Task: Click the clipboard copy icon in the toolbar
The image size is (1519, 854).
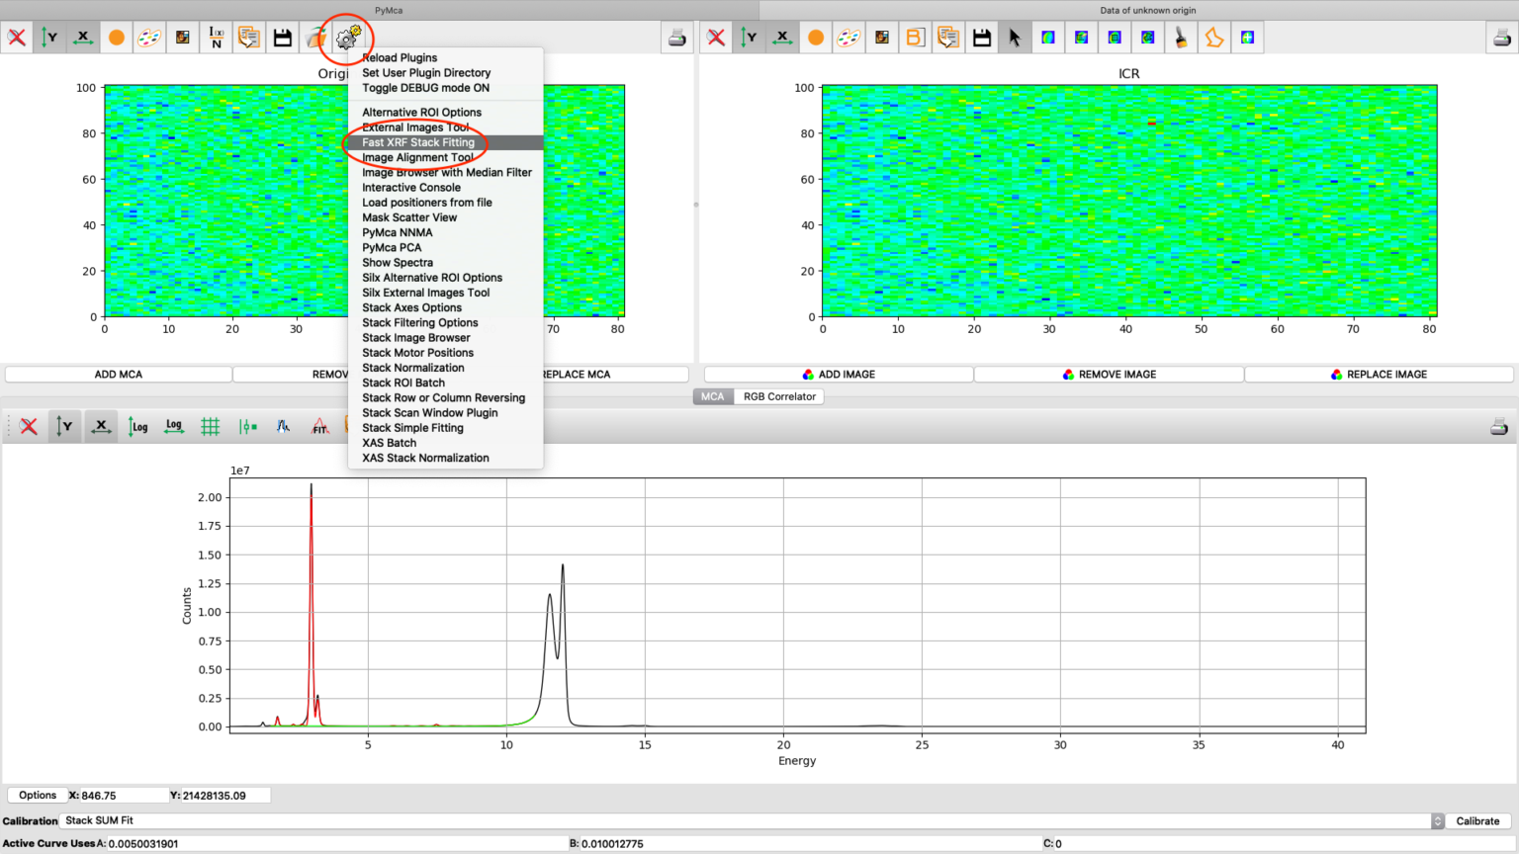Action: click(x=250, y=37)
